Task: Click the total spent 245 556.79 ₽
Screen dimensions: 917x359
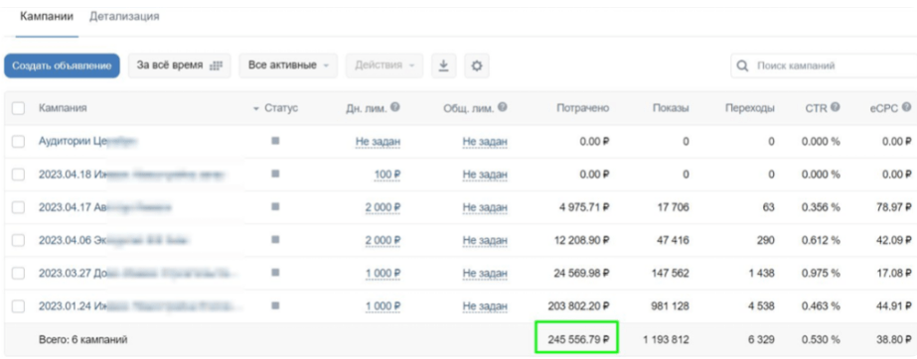Action: (579, 339)
